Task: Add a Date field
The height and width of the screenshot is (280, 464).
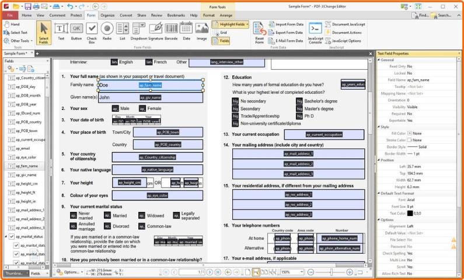Action: tap(186, 31)
